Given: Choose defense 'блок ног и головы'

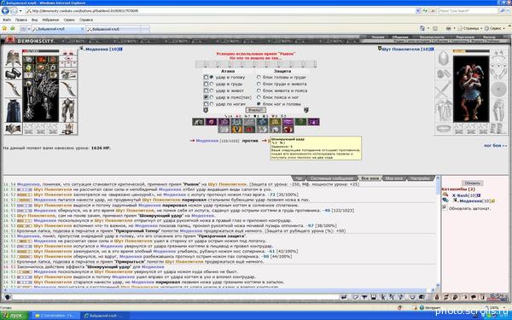Looking at the screenshot, I should pyautogui.click(x=259, y=104).
